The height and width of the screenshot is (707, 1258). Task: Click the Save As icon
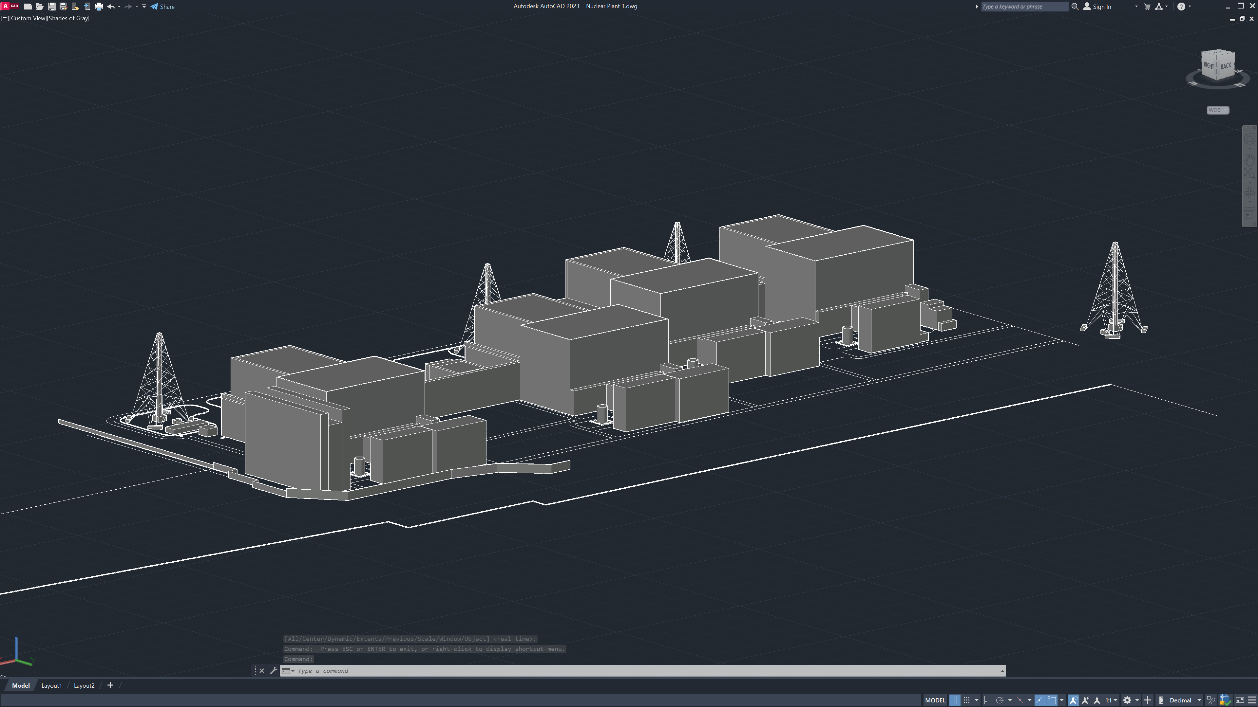pos(63,7)
